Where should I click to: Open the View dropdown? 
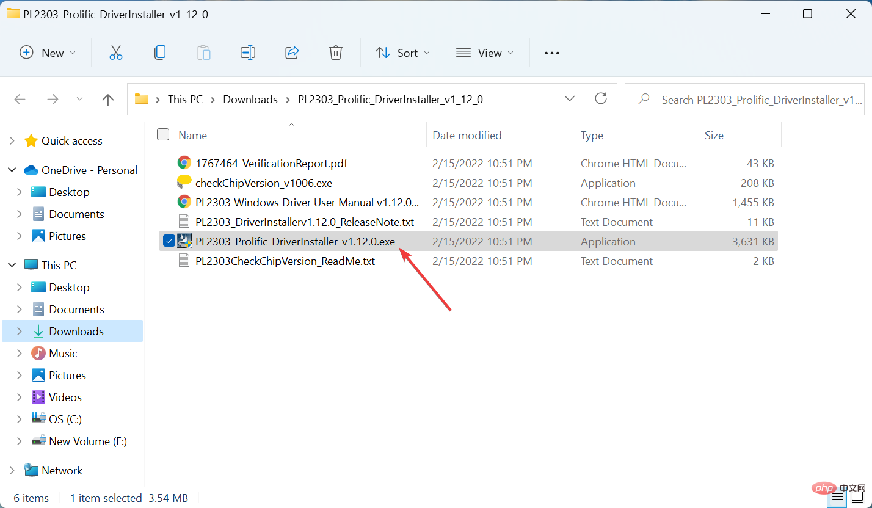coord(484,53)
